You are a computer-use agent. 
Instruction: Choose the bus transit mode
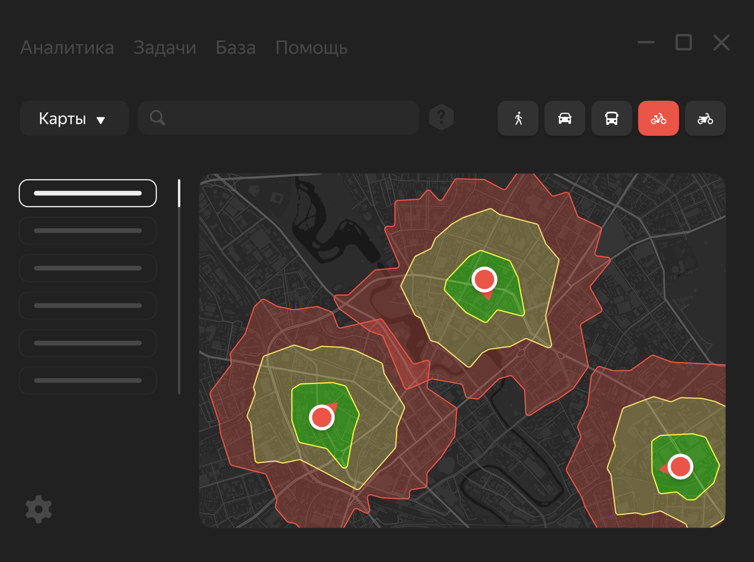coord(612,118)
